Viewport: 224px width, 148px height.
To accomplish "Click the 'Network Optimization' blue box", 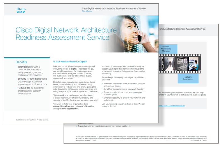I will tap(188, 78).
